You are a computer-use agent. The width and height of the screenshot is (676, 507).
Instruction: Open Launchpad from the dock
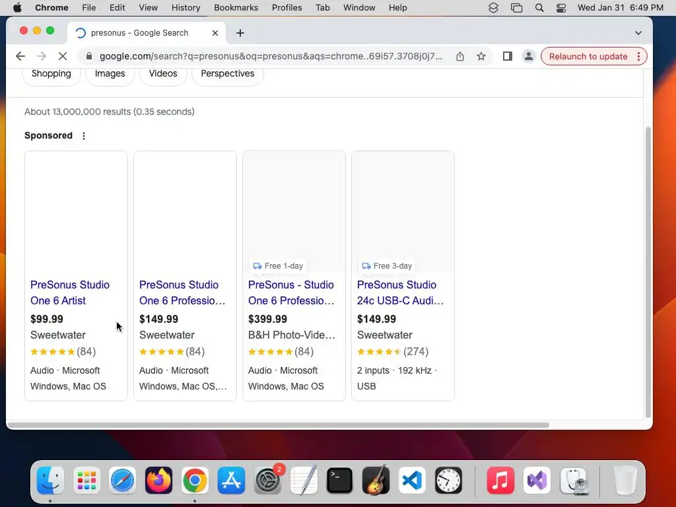click(x=86, y=481)
